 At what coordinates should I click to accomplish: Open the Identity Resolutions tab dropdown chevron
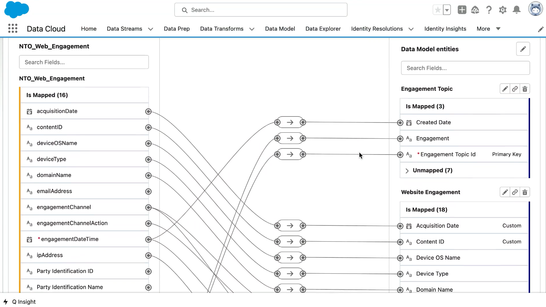pyautogui.click(x=411, y=29)
